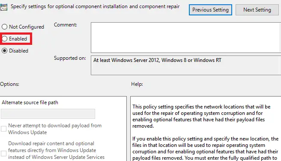This screenshot has width=281, height=161.
Task: Click the 'At least Windows Server 2012' supported-on box
Action: click(x=186, y=65)
